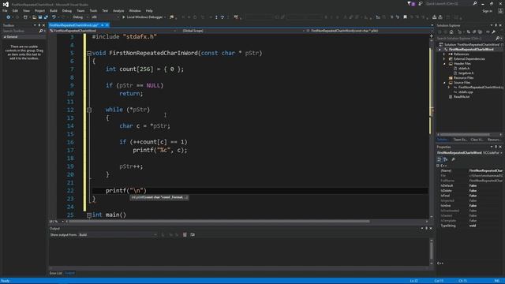This screenshot has width=505, height=284.
Task: Click Property Pages wrench in Properties panel
Action: (x=454, y=159)
